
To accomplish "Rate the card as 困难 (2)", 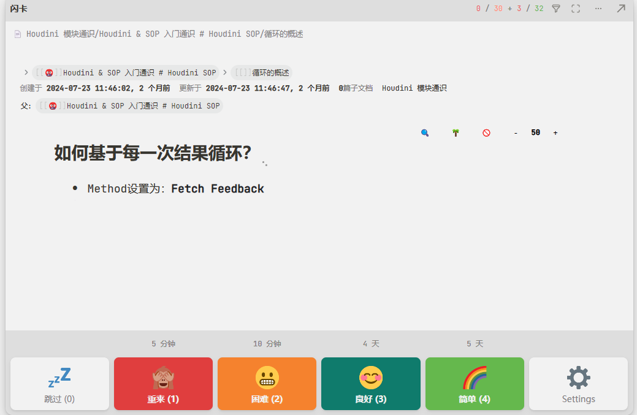I will tap(267, 384).
